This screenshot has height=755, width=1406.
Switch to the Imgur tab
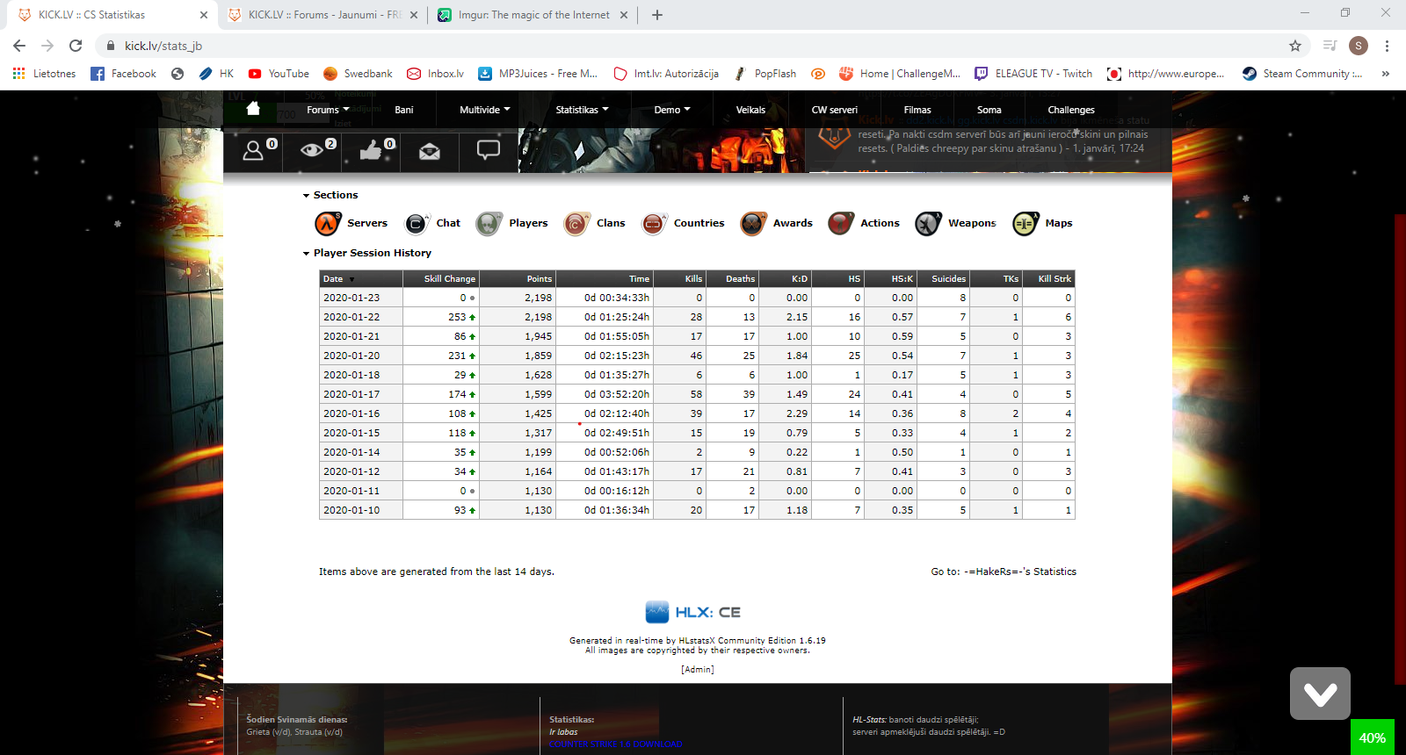tap(533, 15)
